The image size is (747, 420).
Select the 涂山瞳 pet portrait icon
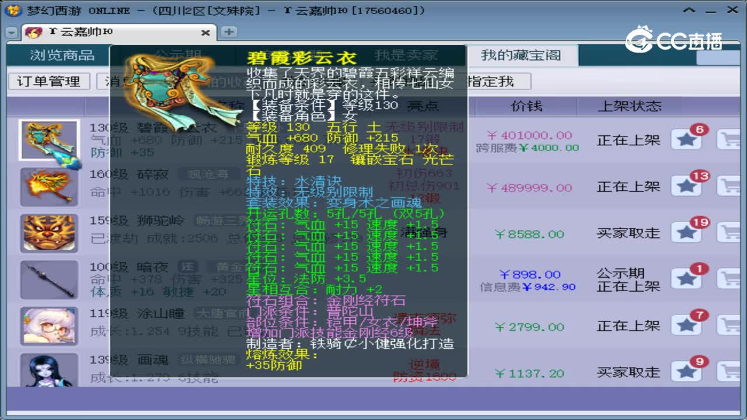49,326
